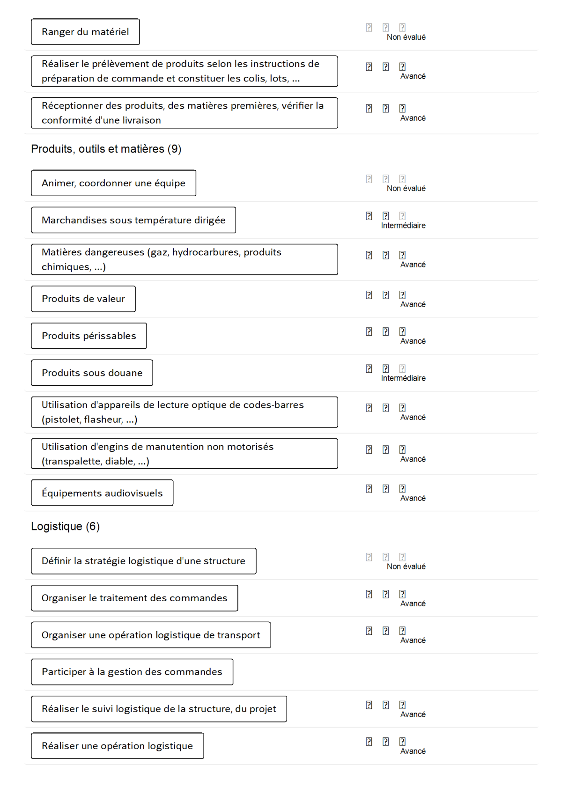Image resolution: width=562 pixels, height=795 pixels.
Task: Open the Produits périssables skill
Action: click(89, 336)
